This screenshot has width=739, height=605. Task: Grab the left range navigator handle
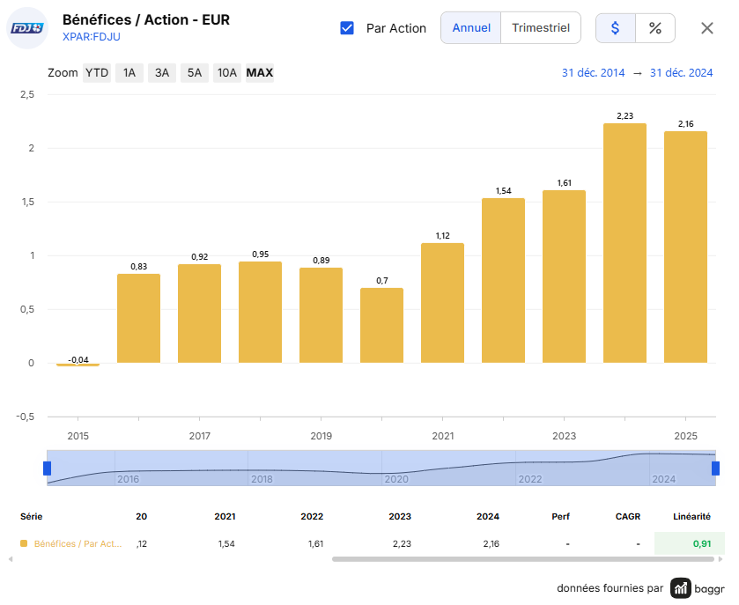point(48,469)
